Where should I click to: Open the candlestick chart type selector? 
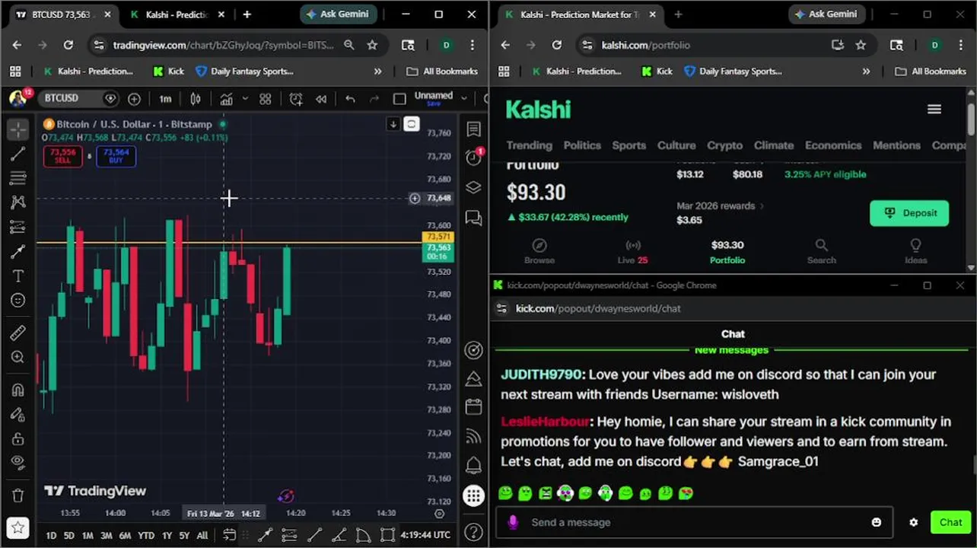point(196,99)
